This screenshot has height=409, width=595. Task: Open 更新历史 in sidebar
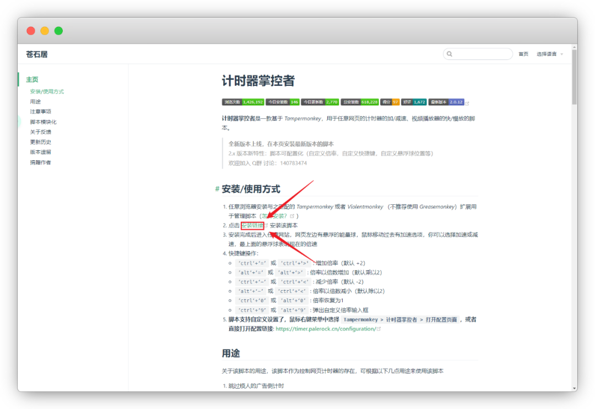41,142
